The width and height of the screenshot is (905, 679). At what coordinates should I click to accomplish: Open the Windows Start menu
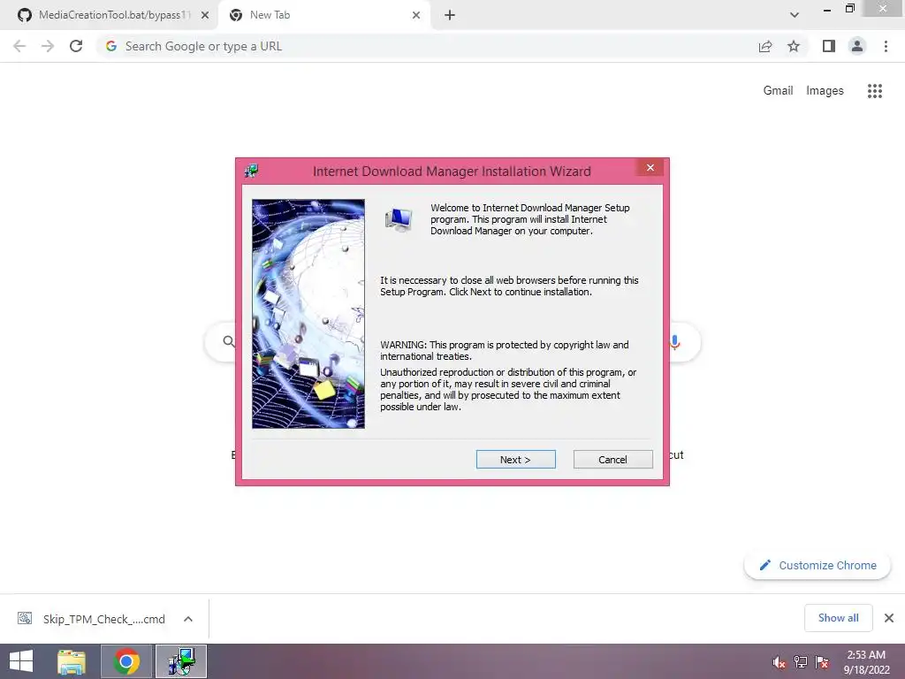(21, 661)
